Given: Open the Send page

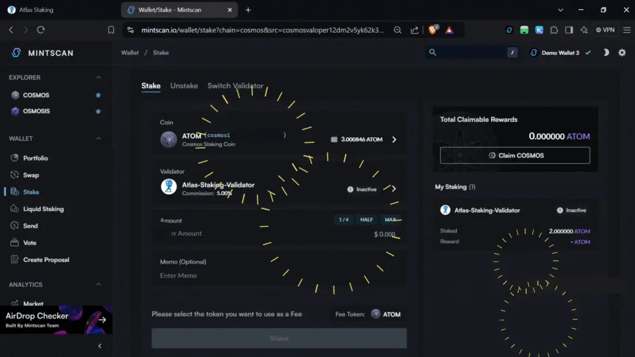Looking at the screenshot, I should 30,226.
